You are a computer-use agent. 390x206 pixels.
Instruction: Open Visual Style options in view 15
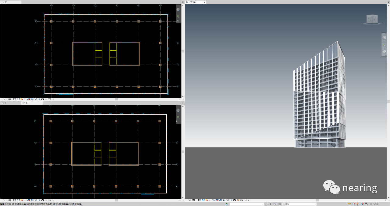18,99
